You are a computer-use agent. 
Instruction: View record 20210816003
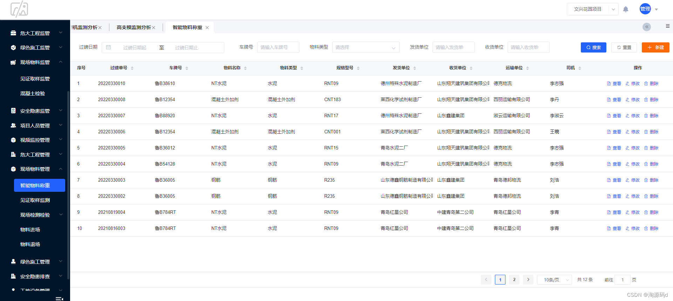coord(614,229)
